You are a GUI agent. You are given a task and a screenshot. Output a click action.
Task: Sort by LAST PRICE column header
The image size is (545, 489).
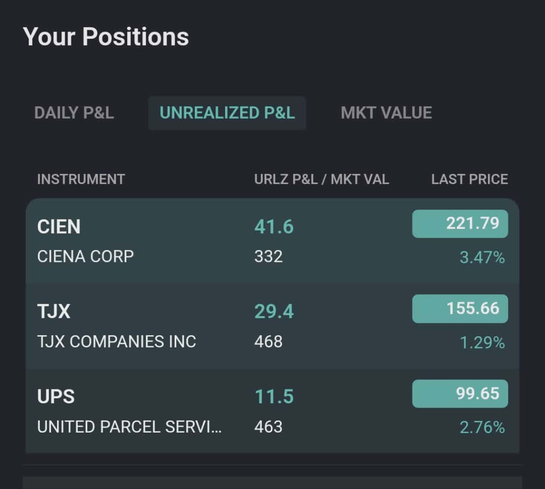[469, 179]
